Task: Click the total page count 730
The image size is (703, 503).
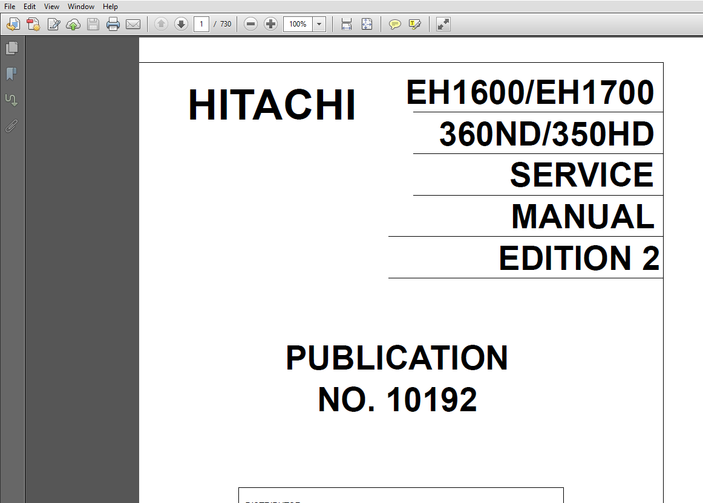Action: click(x=226, y=24)
